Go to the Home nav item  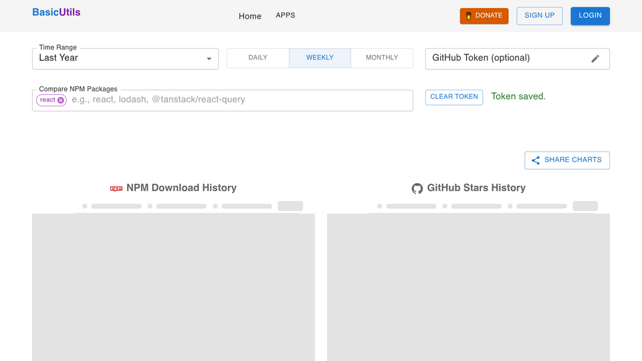point(249,16)
